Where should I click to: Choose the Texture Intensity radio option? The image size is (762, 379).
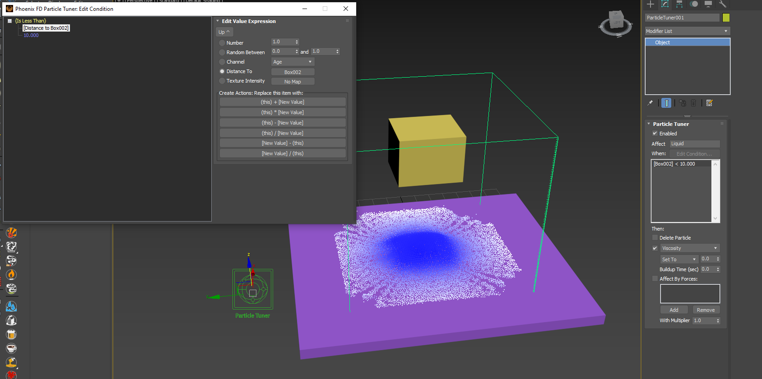pyautogui.click(x=222, y=81)
